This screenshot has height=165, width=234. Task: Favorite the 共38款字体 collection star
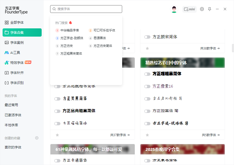tap(147, 48)
